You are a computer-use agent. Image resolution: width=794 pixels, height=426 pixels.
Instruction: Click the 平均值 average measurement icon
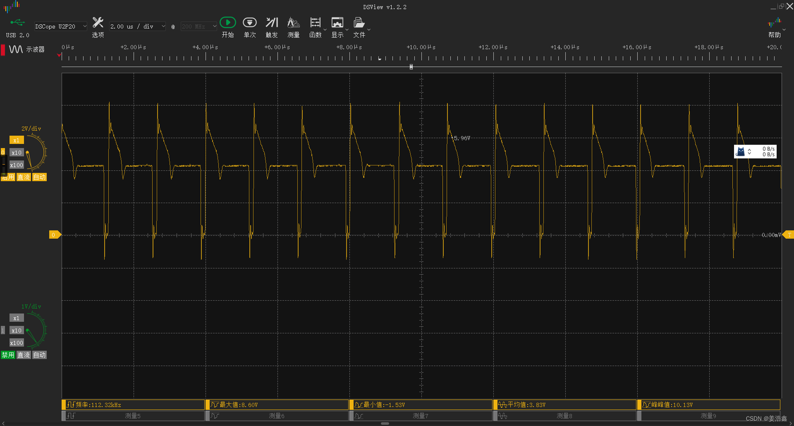(502, 404)
